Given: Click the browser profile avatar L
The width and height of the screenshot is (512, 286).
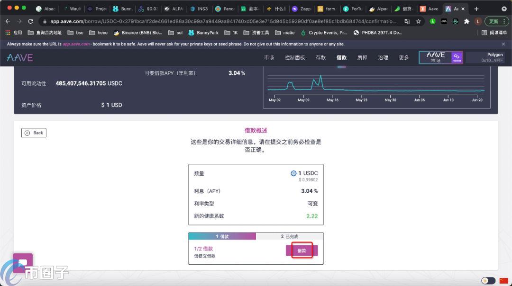Looking at the screenshot, I should 478,21.
